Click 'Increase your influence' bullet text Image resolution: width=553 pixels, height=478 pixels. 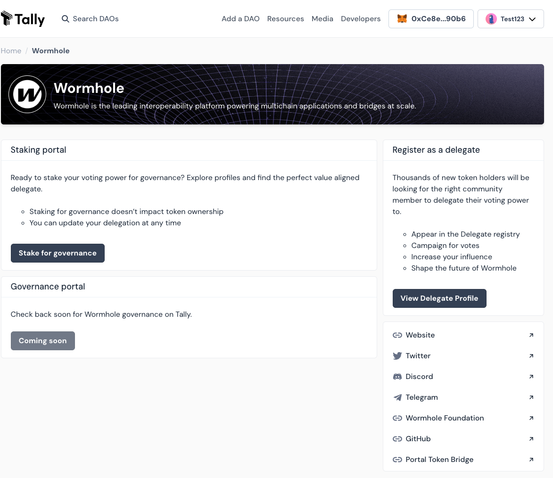[x=452, y=257]
